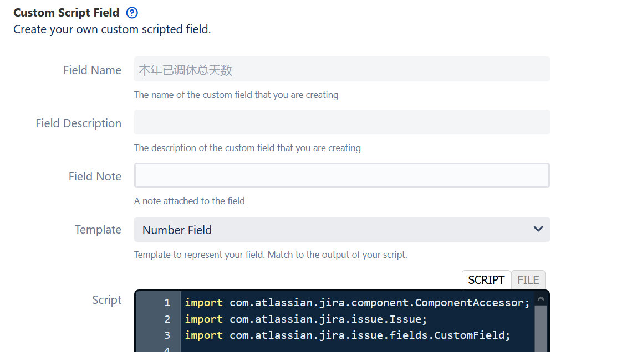Click the script editor scrollbar thumb
This screenshot has height=352, width=627.
coord(541,329)
